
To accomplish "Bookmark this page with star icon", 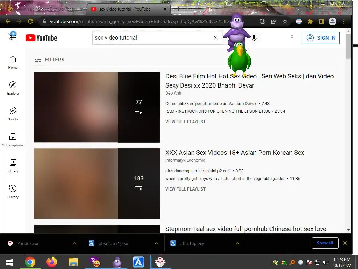I will point(285,21).
